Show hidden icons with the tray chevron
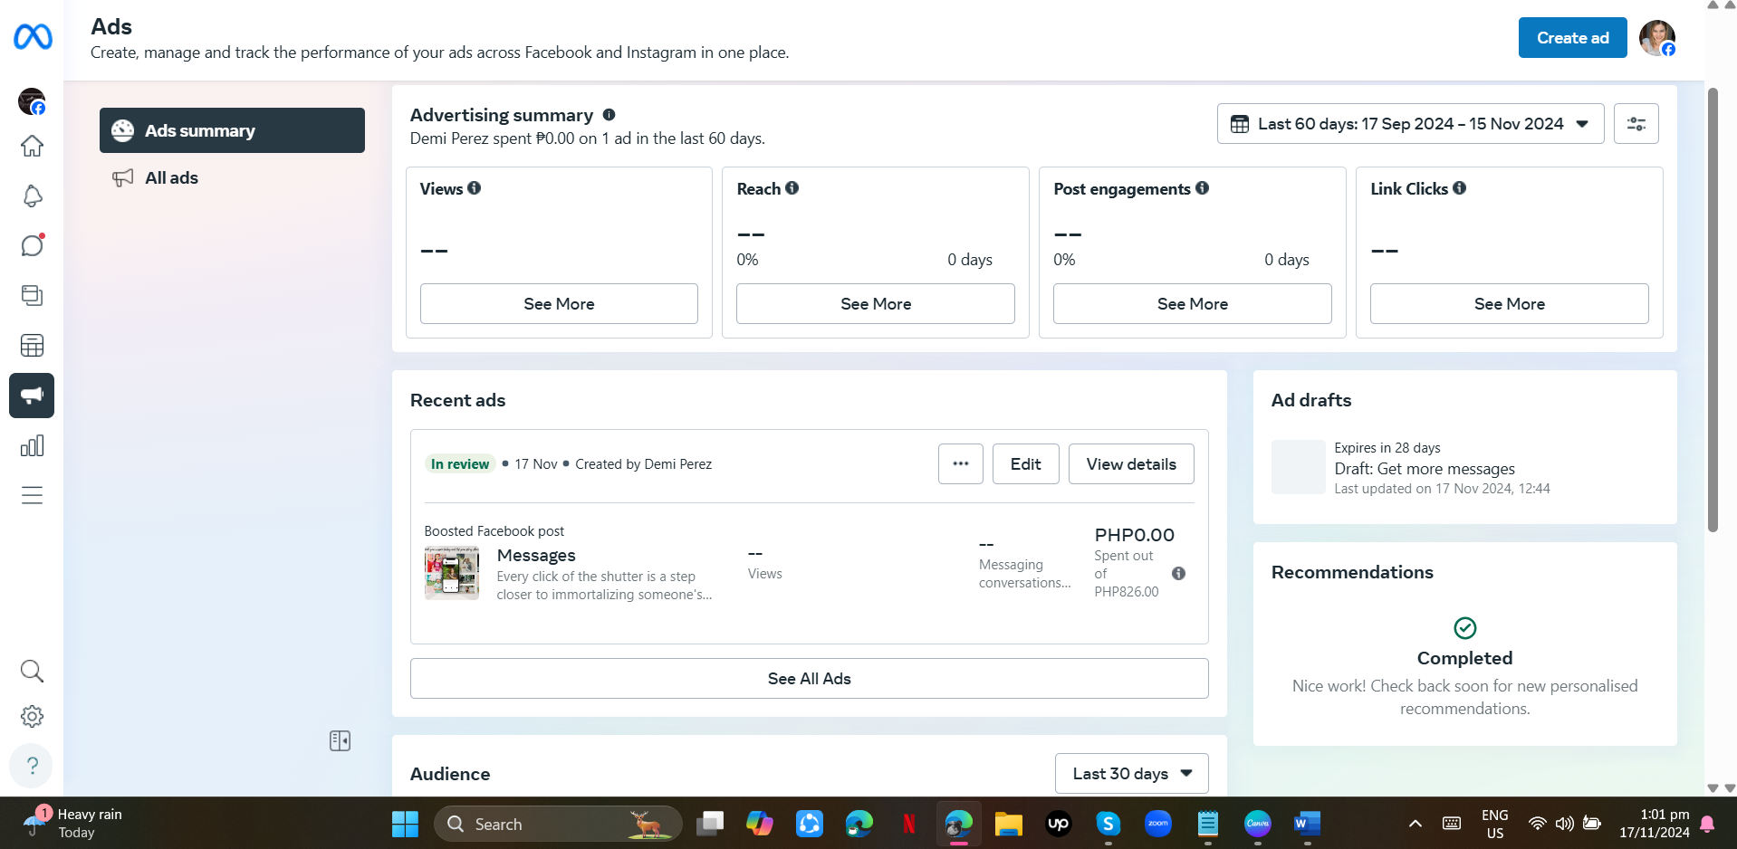 (x=1415, y=824)
